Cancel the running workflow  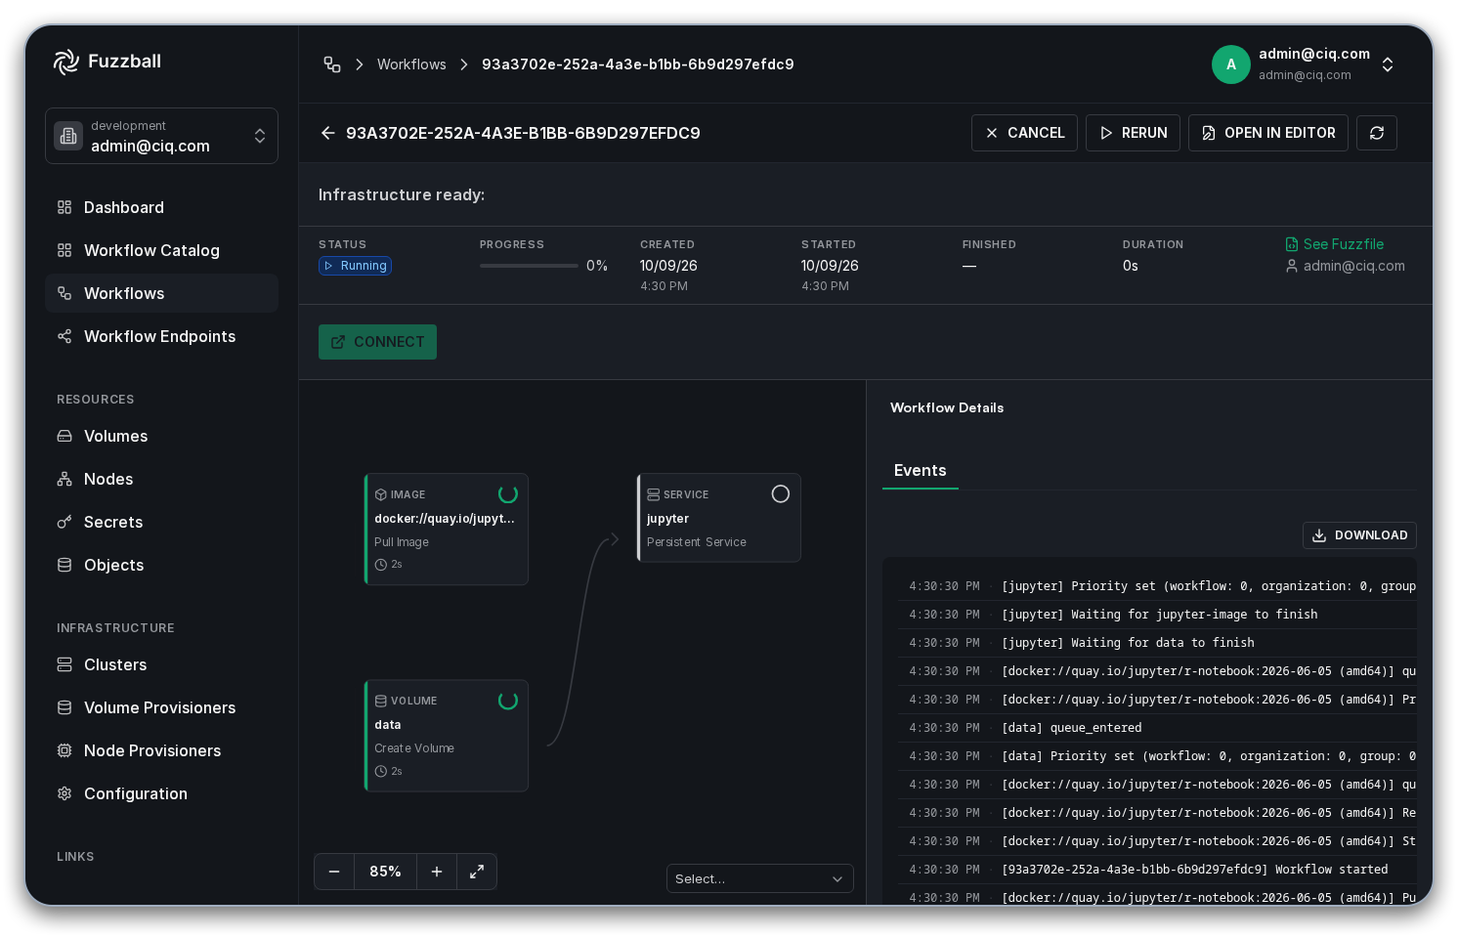tap(1024, 133)
